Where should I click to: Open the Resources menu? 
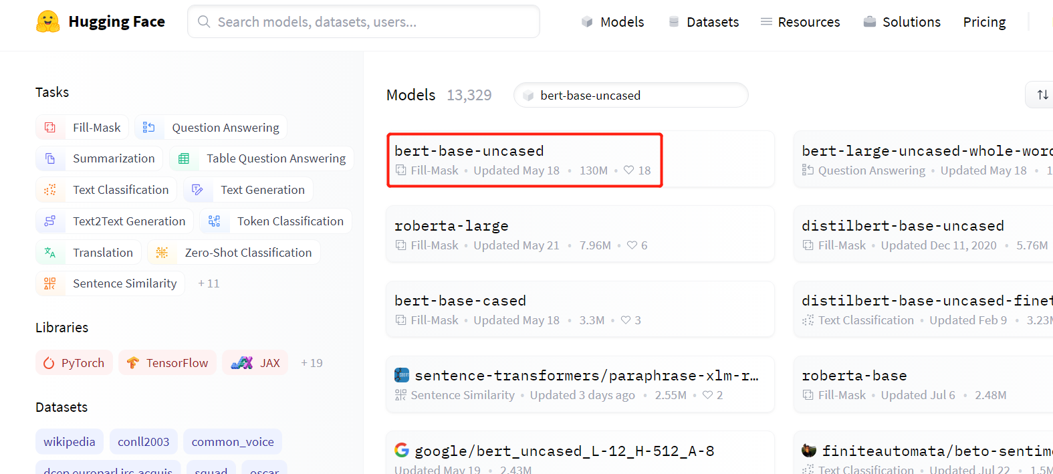pyautogui.click(x=800, y=22)
